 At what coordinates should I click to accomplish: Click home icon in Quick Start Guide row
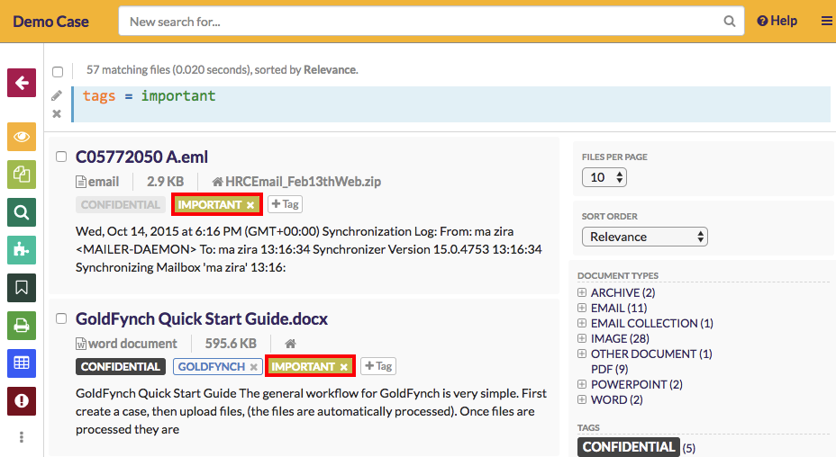pyautogui.click(x=290, y=344)
